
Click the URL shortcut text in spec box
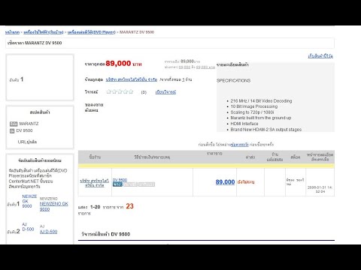(27, 142)
